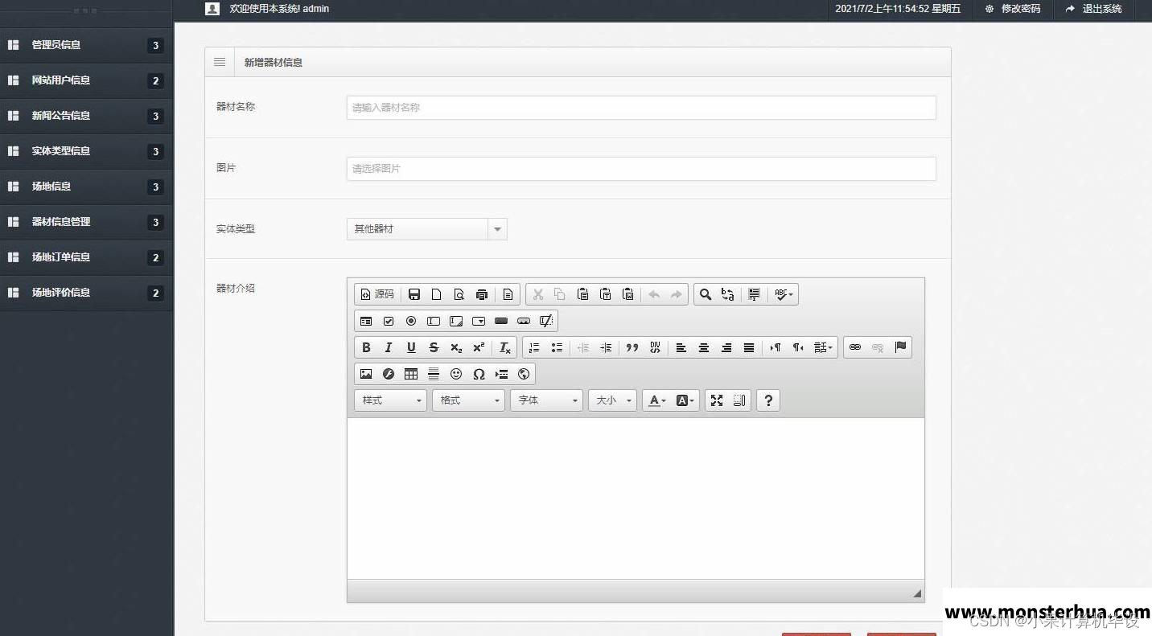
Task: Insert a page break
Action: click(x=501, y=374)
